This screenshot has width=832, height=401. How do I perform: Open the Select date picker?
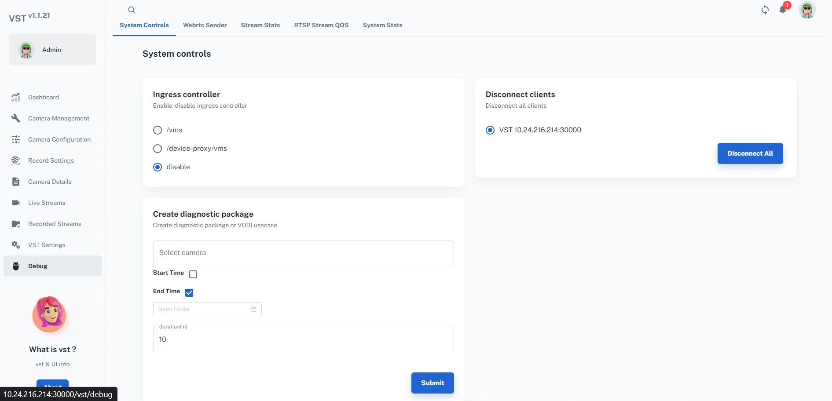(207, 309)
